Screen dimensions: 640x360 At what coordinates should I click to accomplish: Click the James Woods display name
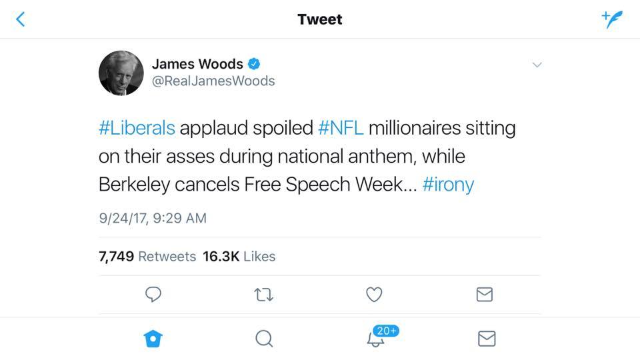point(197,64)
